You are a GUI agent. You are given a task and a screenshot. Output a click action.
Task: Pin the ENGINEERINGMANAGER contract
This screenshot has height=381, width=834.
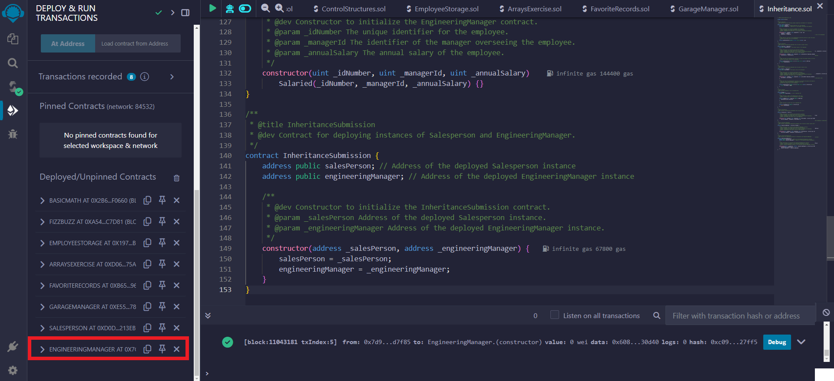point(162,349)
